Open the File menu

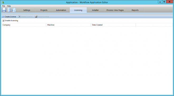click(x=3, y=6)
